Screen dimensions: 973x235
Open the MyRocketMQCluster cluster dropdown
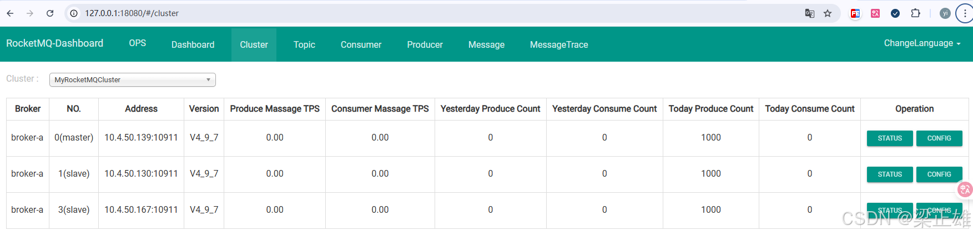pos(133,79)
